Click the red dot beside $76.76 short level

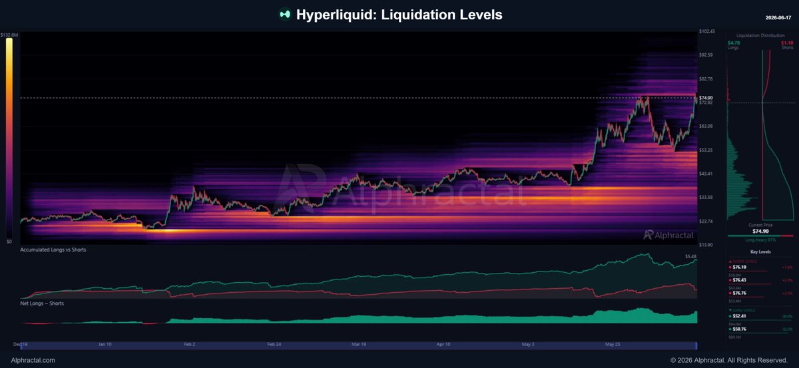[730, 293]
